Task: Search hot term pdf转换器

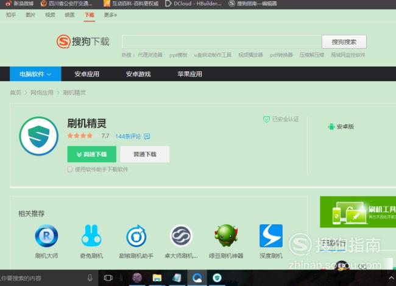Action: (281, 55)
